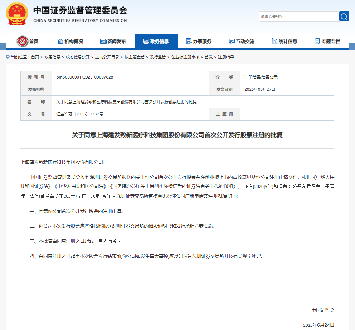Go to 注册结果 in the breadcrumb

226,57
